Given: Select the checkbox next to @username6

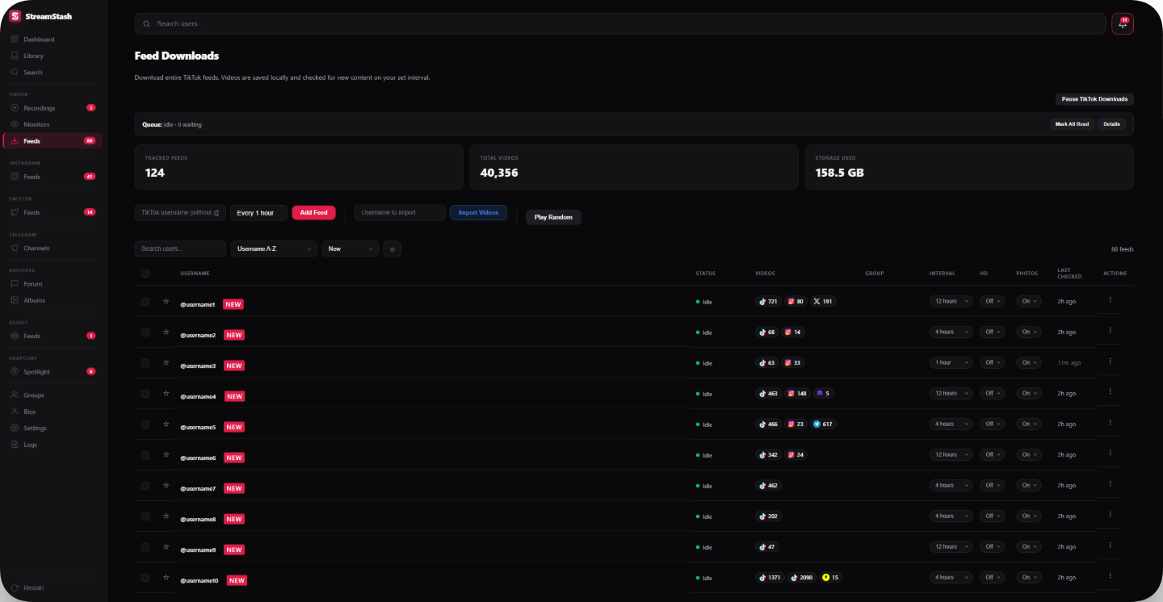Looking at the screenshot, I should (145, 455).
